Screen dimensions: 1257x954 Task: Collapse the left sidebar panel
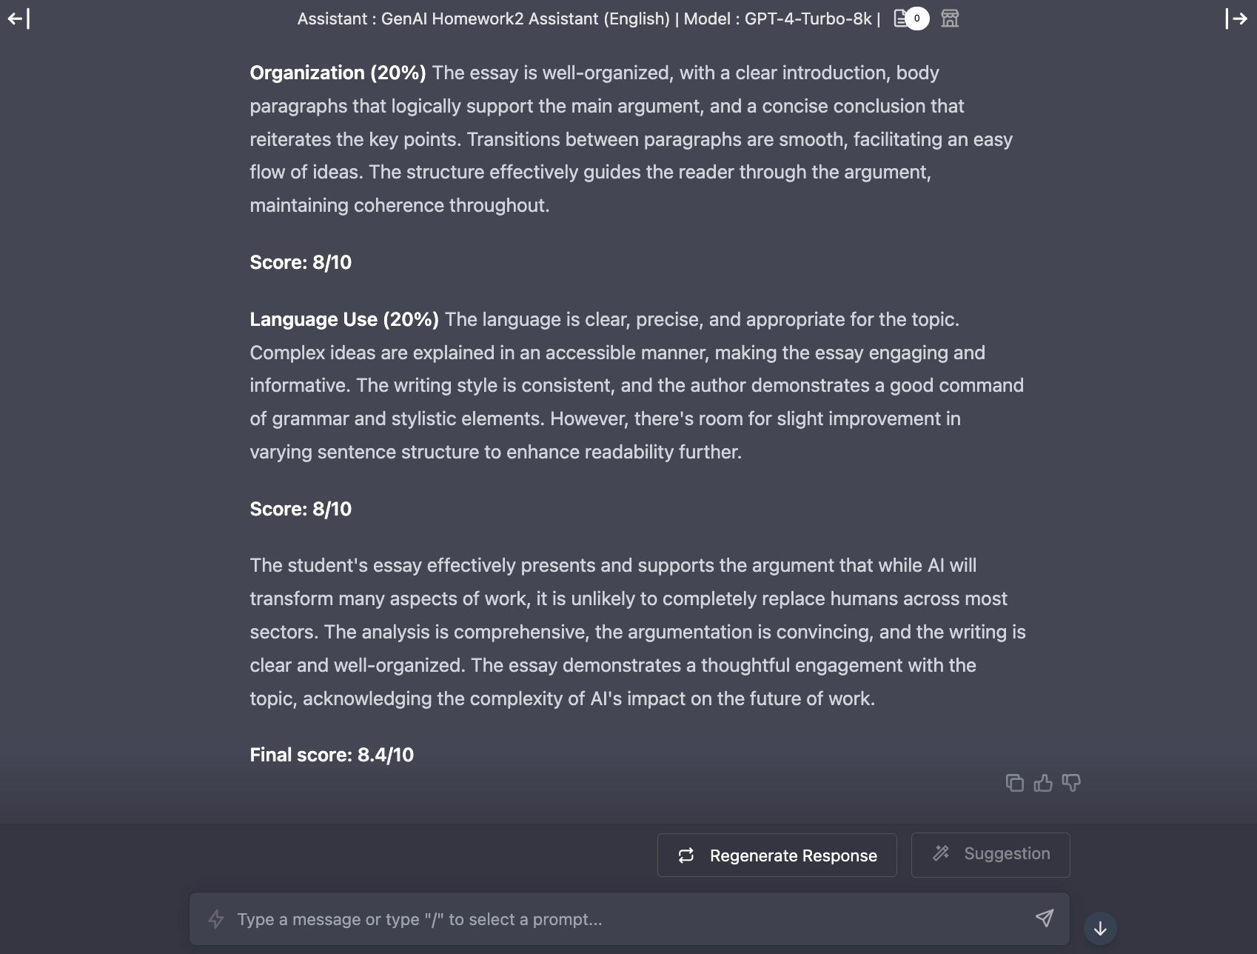(19, 19)
